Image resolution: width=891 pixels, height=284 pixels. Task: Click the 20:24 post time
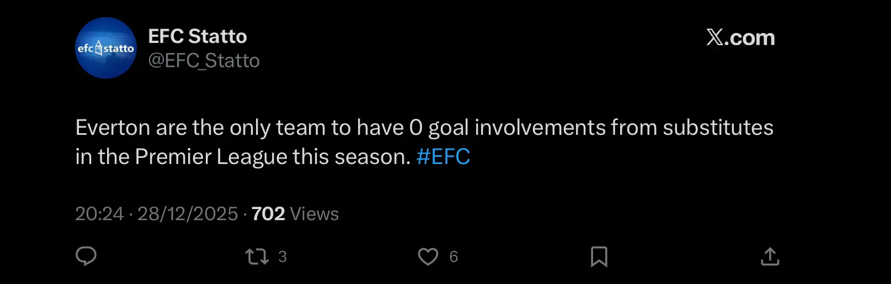click(99, 214)
